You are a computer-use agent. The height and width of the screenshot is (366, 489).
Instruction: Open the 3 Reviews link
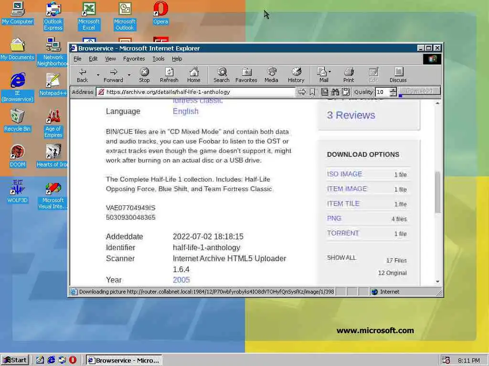click(x=351, y=115)
